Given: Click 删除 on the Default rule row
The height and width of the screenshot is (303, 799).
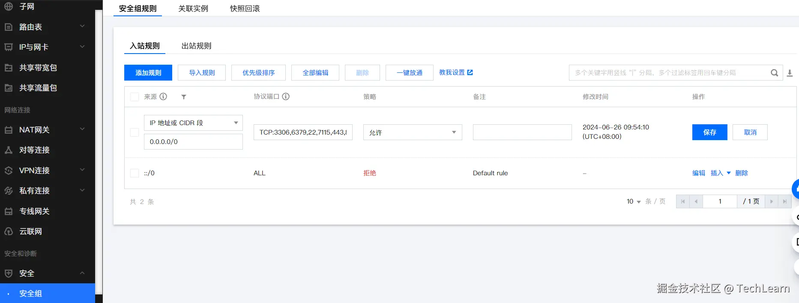Looking at the screenshot, I should tap(742, 173).
